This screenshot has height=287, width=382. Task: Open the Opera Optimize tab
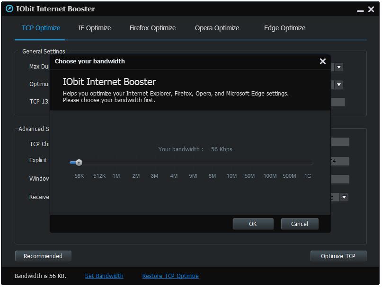tap(217, 28)
